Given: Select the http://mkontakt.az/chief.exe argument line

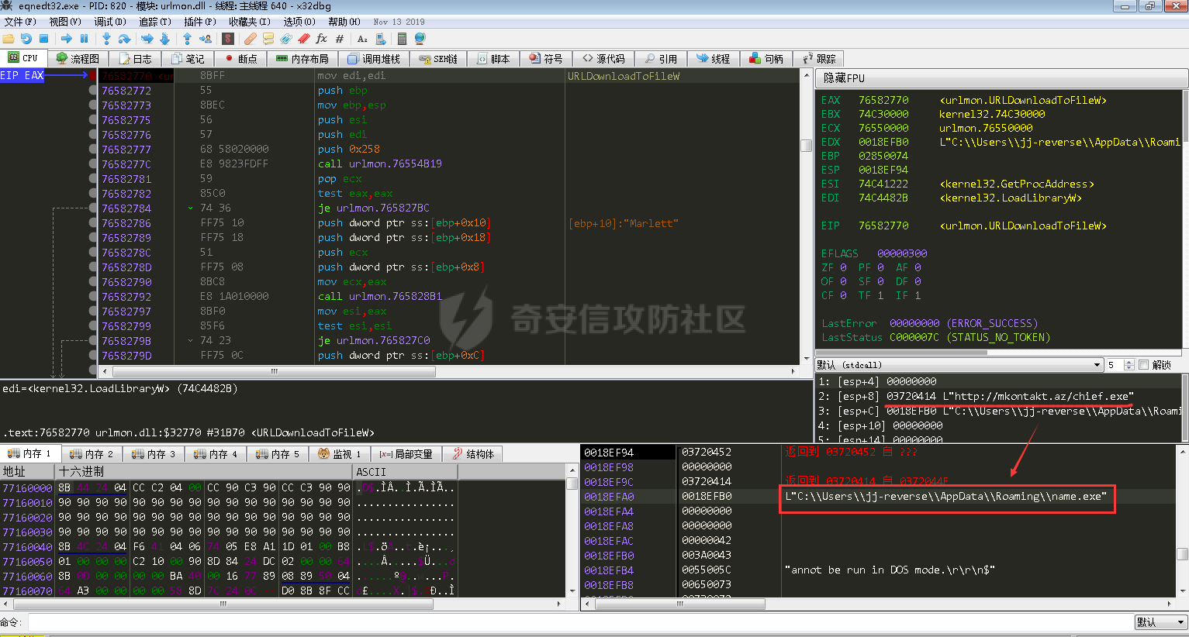Looking at the screenshot, I should pyautogui.click(x=1000, y=396).
